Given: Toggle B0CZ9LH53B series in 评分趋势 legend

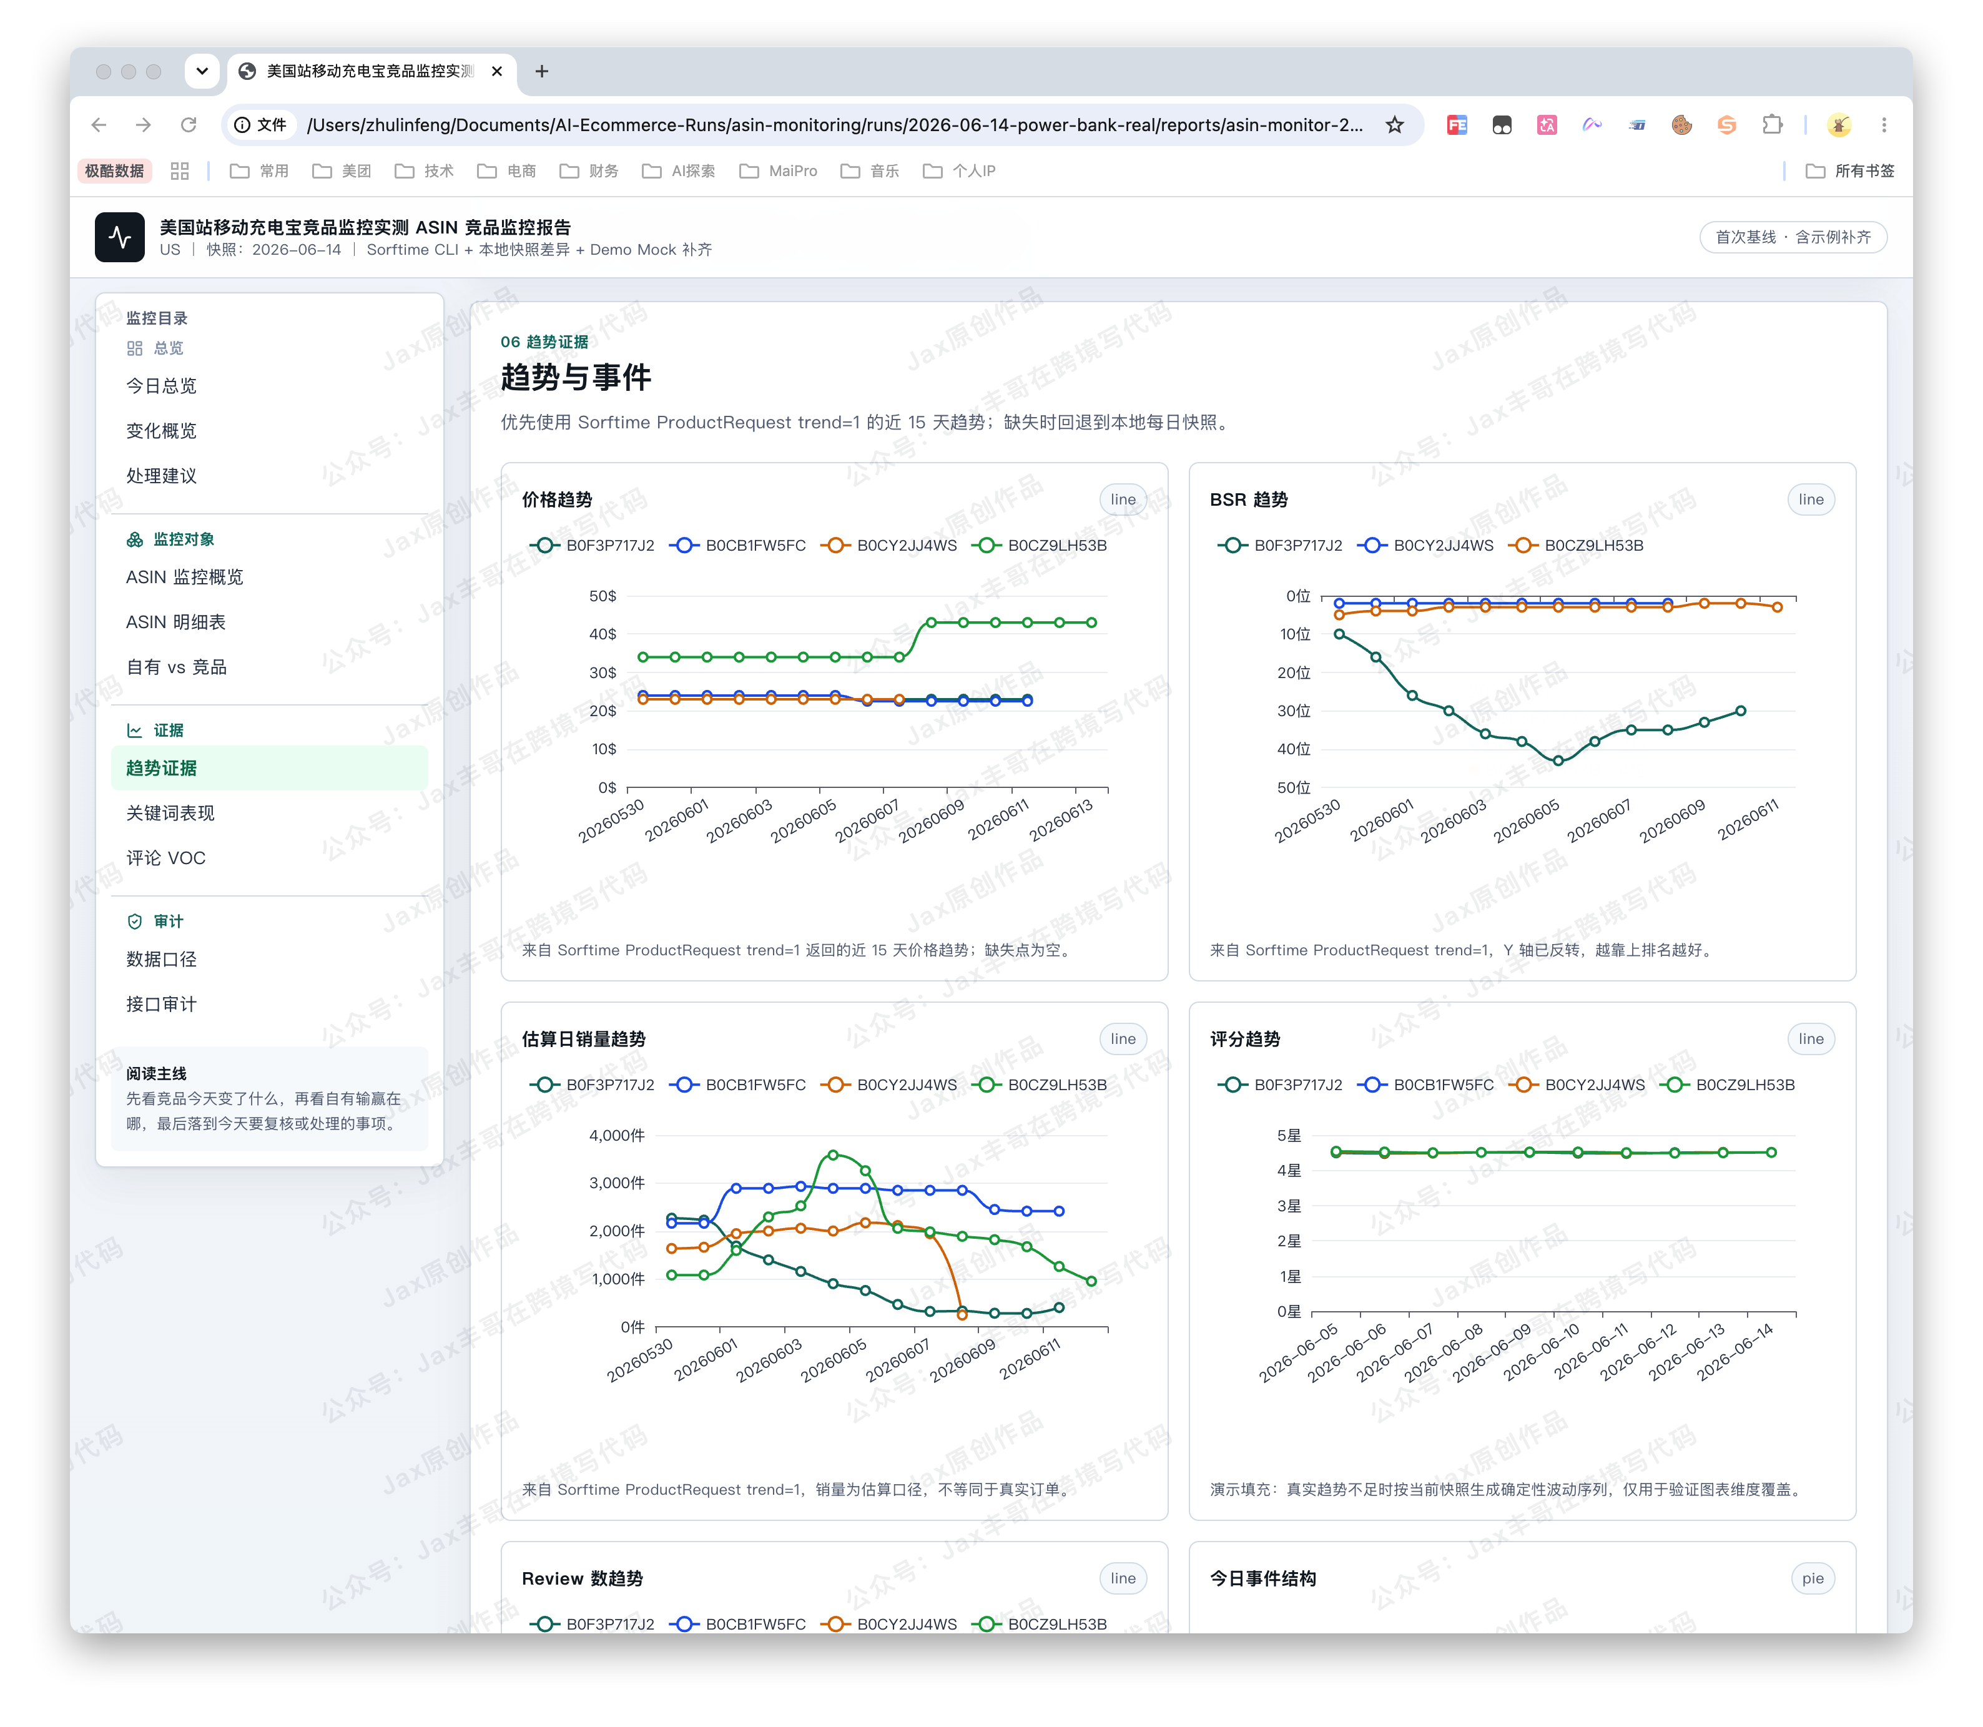Looking at the screenshot, I should (1726, 1085).
